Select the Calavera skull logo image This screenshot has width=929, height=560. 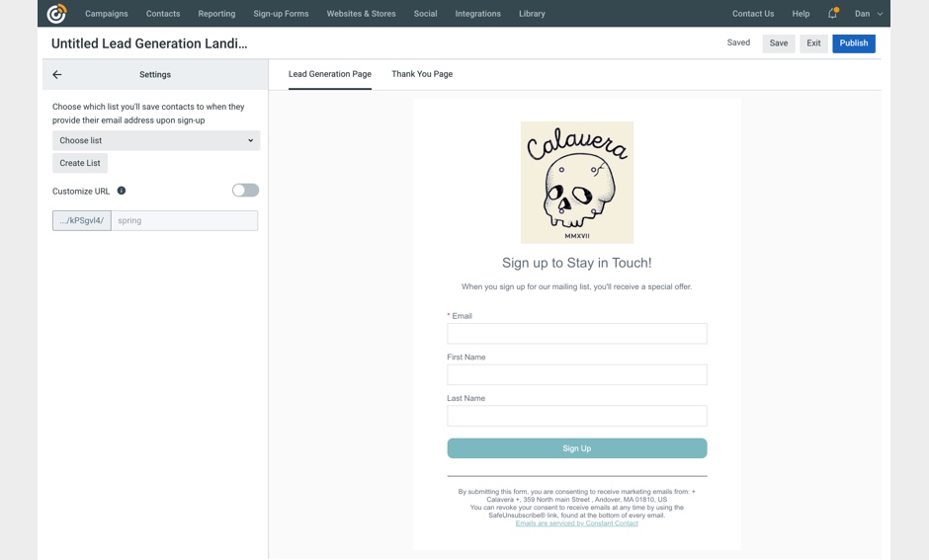577,183
